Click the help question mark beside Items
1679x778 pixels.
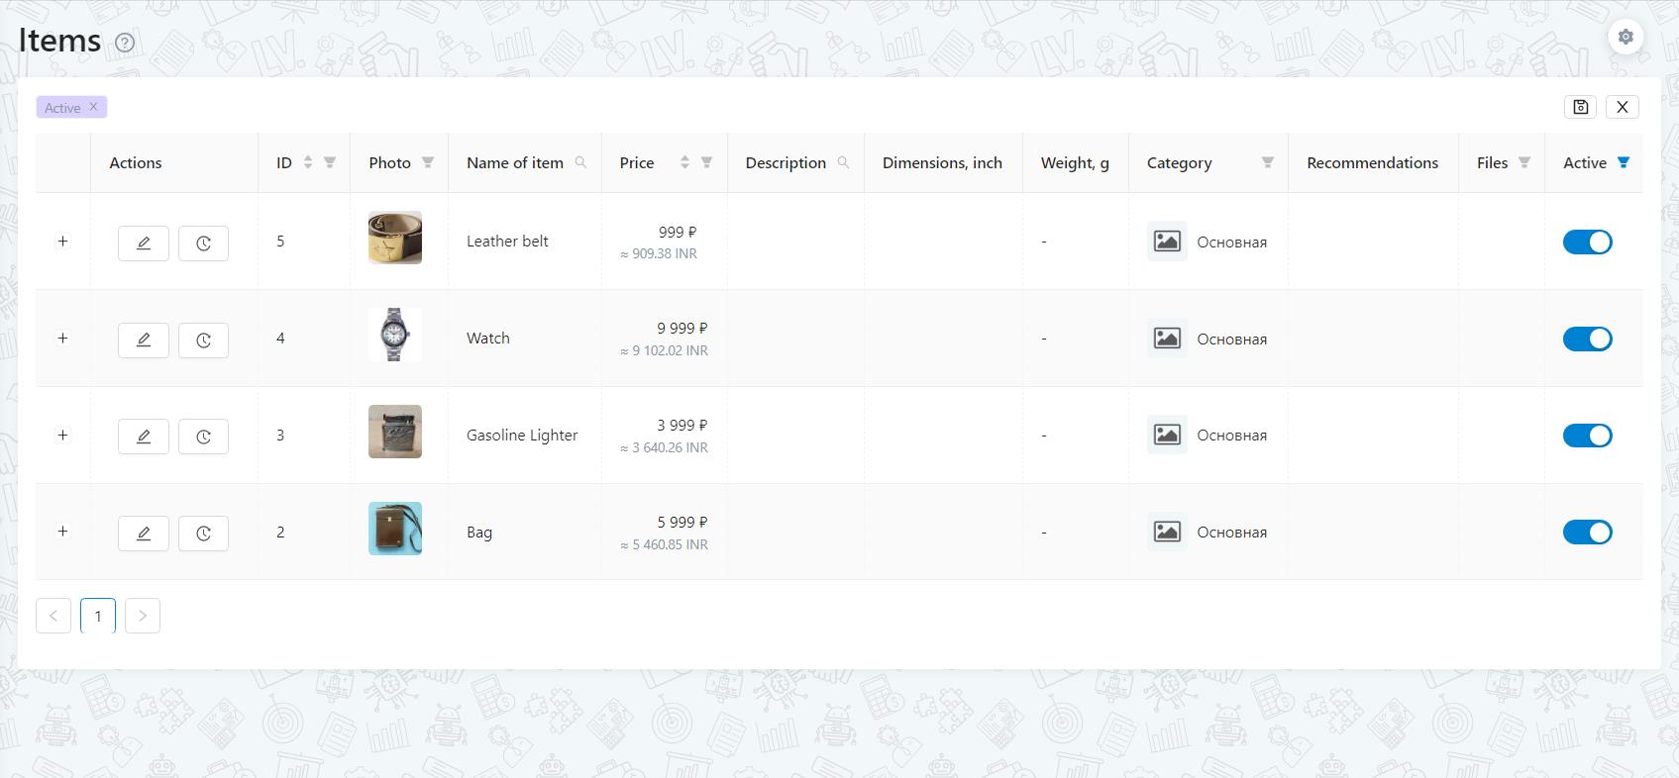[x=125, y=43]
